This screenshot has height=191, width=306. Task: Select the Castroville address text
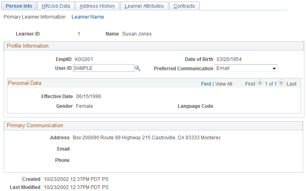(147, 138)
